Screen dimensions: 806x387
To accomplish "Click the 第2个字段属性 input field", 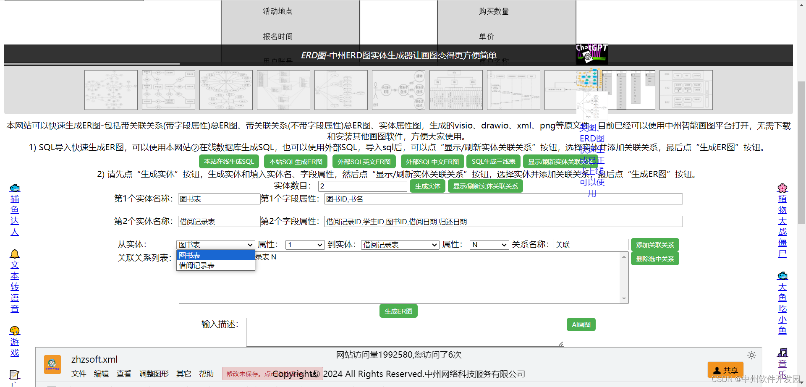I will click(503, 222).
